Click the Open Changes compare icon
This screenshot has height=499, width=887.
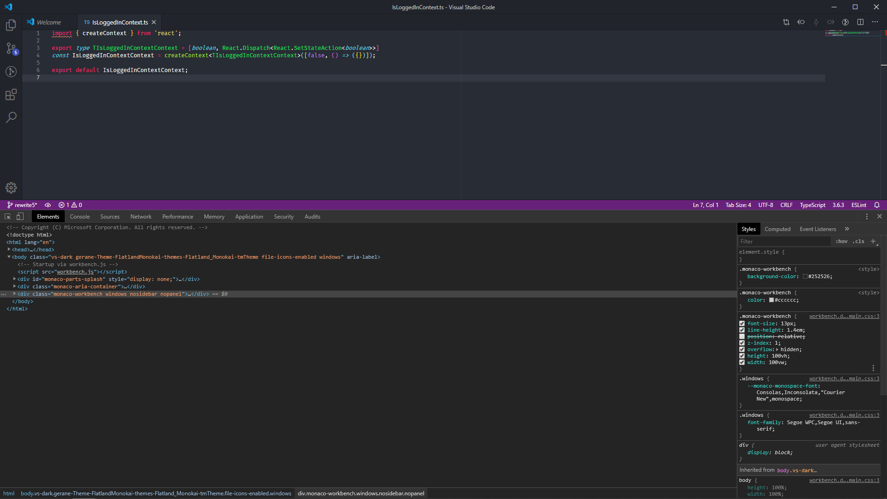click(786, 22)
